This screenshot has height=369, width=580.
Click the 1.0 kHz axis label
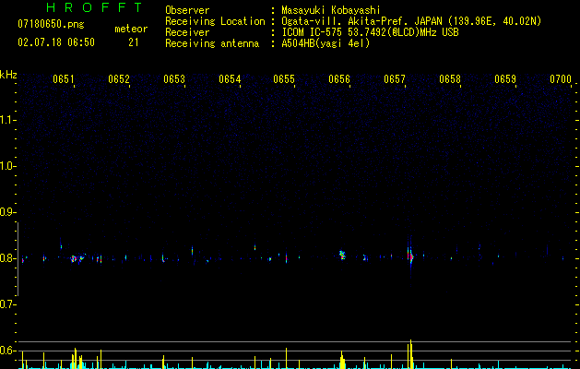pos(7,166)
